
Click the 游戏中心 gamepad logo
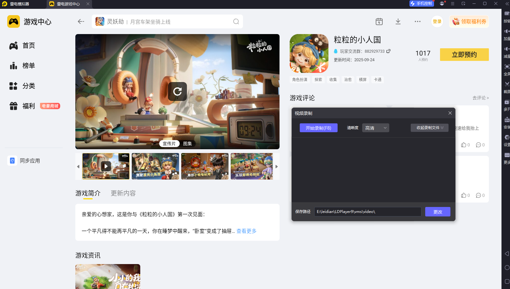[14, 21]
